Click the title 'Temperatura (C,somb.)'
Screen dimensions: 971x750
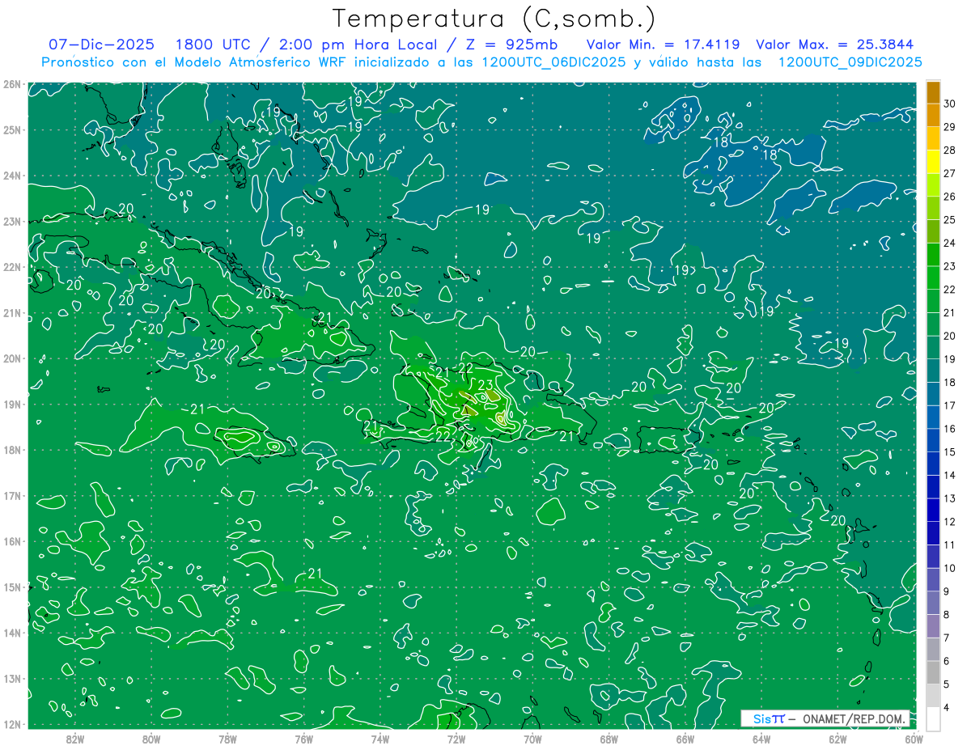pos(494,19)
